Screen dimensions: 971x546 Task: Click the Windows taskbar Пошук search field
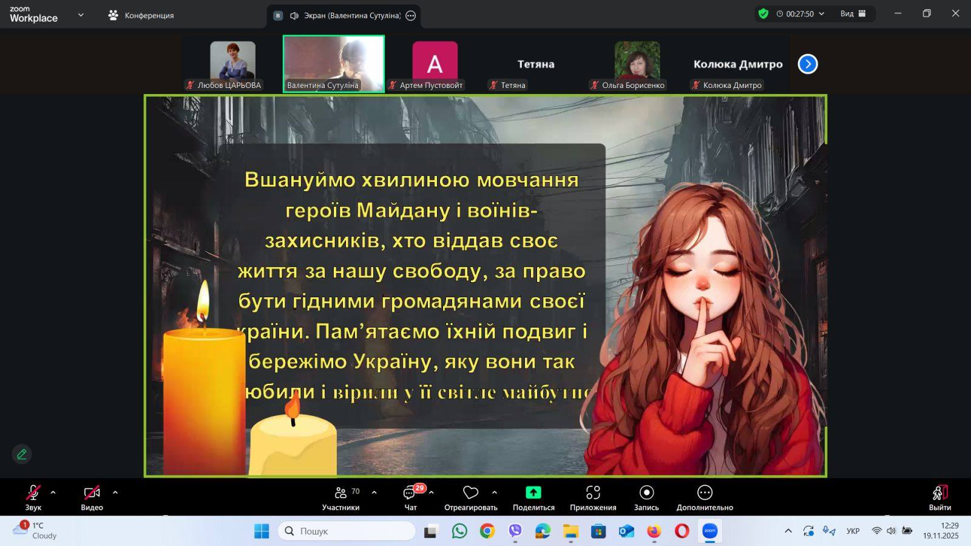click(347, 531)
